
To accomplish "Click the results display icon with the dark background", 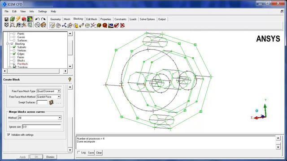I will point(30,19).
